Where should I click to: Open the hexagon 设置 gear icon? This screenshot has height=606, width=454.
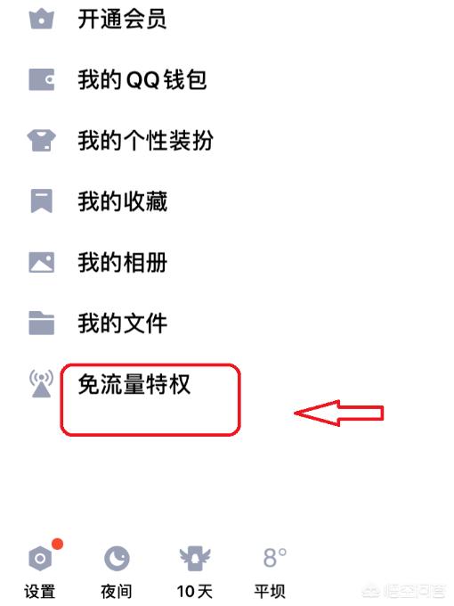coord(40,559)
